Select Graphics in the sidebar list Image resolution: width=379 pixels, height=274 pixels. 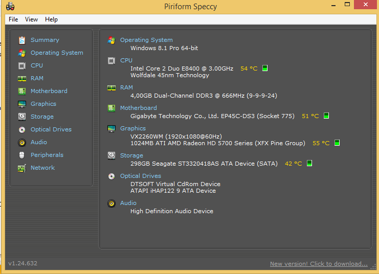coord(43,104)
